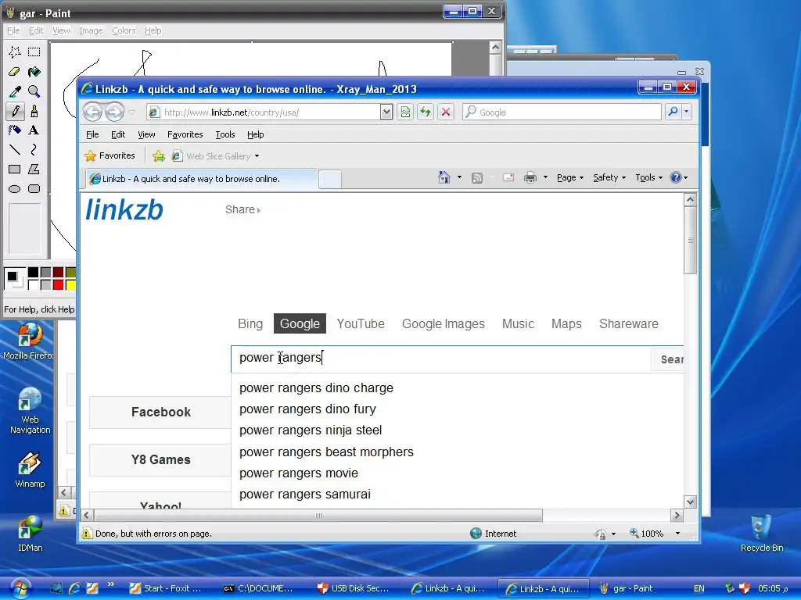Select the rectangular Select tool in Paint

click(x=34, y=52)
